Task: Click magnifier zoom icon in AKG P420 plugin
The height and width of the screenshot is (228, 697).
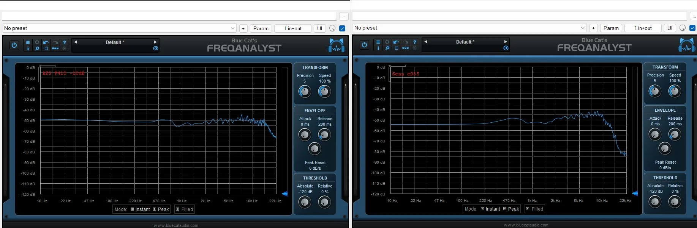Action: click(x=37, y=48)
